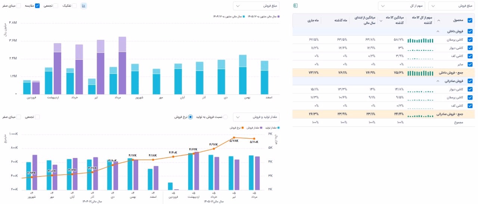Click the blue اسفند bar in top chart
This screenshot has width=478, height=204.
265,82
